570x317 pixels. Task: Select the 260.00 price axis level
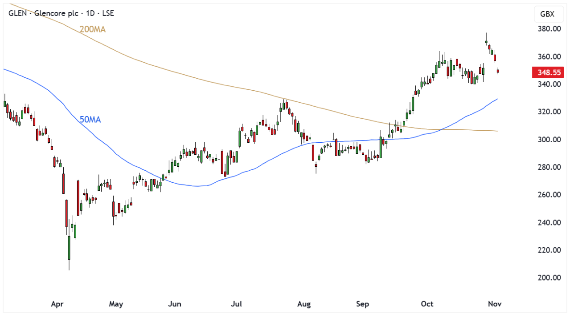tap(549, 195)
